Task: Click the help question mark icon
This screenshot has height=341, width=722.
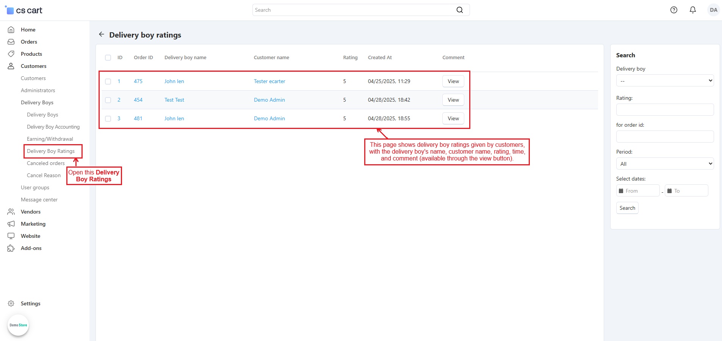Action: [x=673, y=10]
